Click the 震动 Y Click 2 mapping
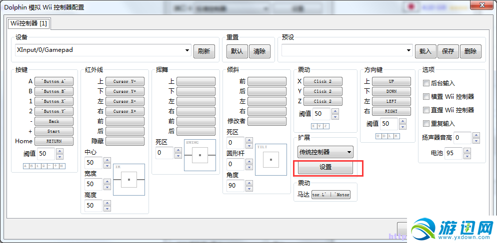 [x=323, y=91]
